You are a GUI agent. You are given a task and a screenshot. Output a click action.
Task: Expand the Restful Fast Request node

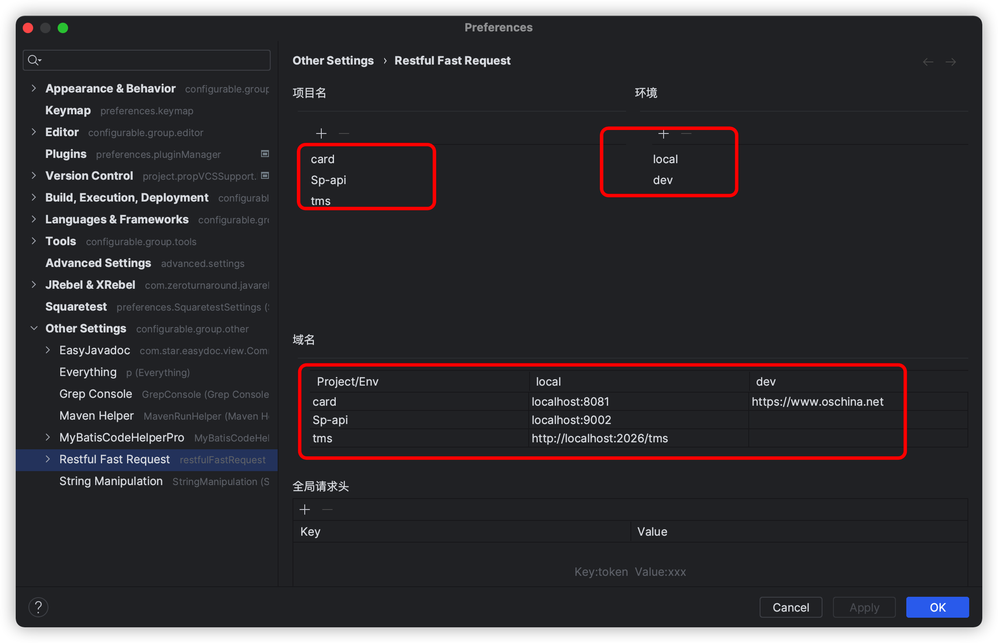47,459
